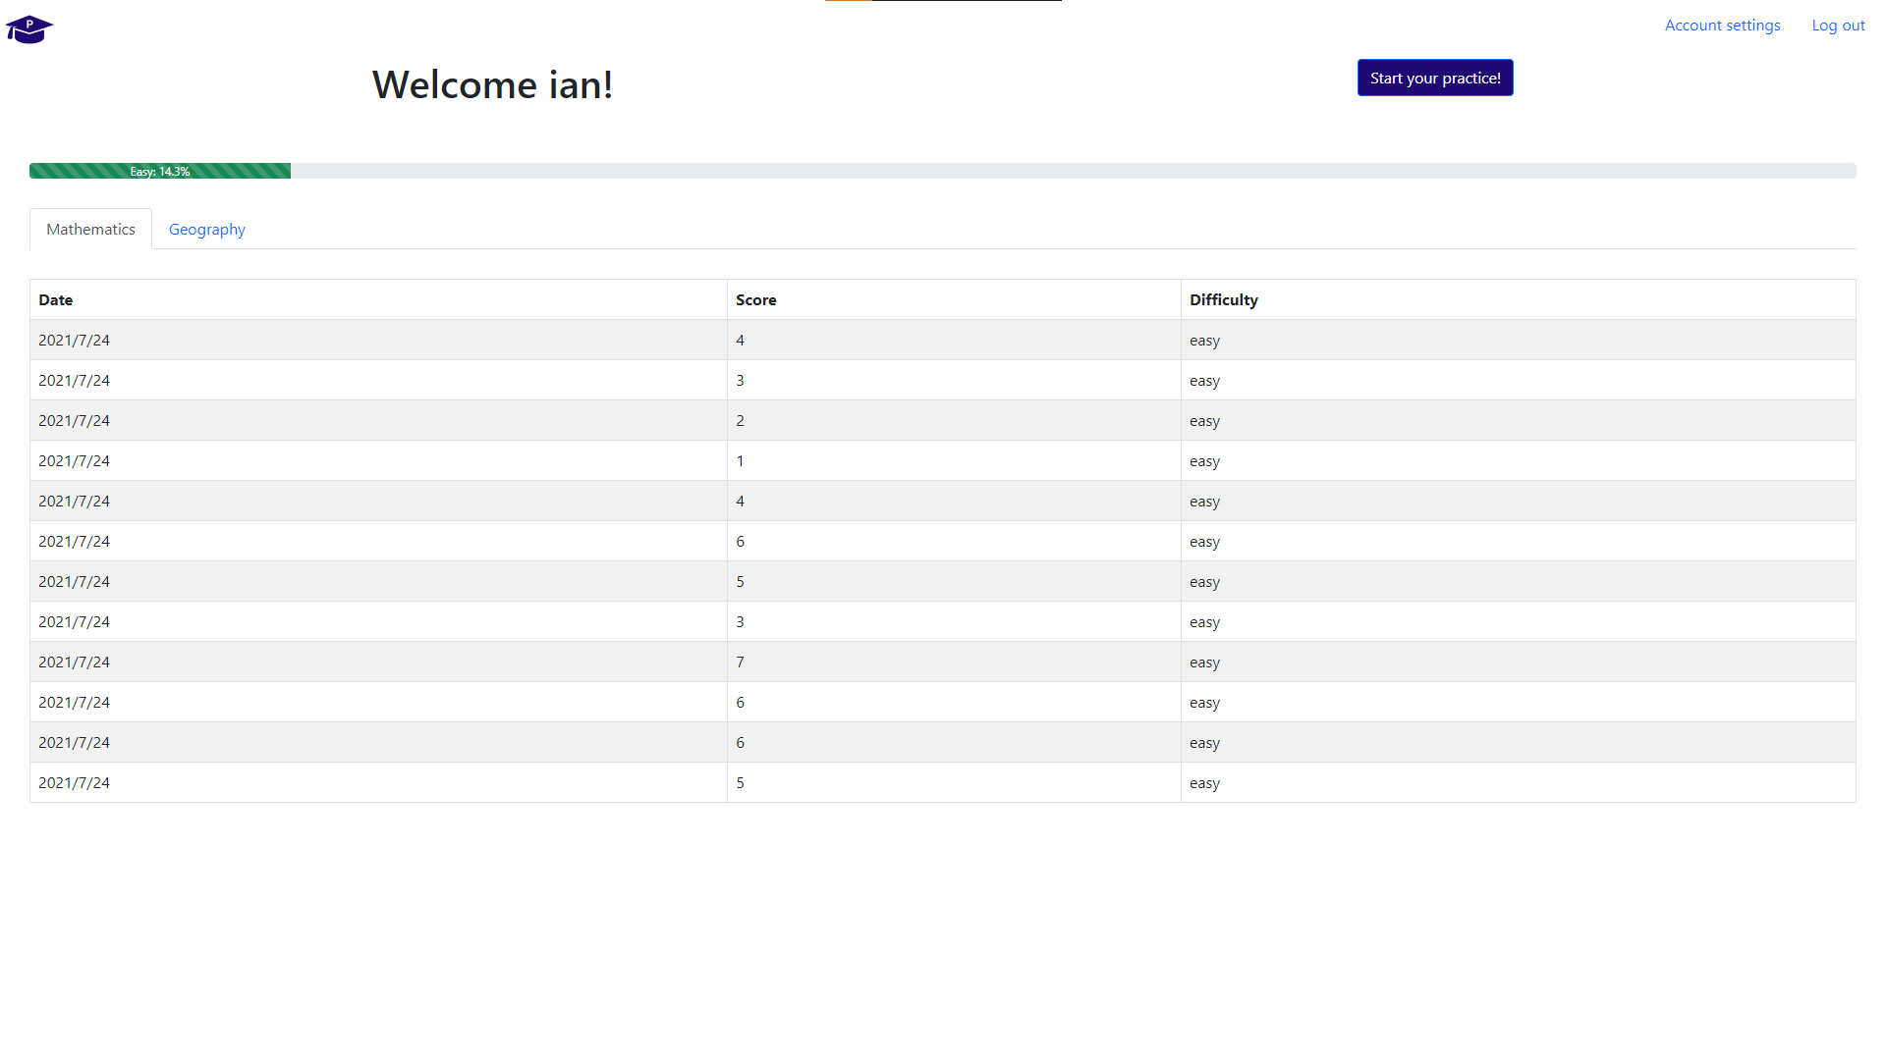Click the score 2 cell
Screen dimensions: 1886x1060
pyautogui.click(x=740, y=421)
